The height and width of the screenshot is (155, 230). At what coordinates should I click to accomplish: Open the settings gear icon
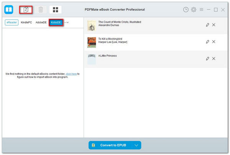194,10
